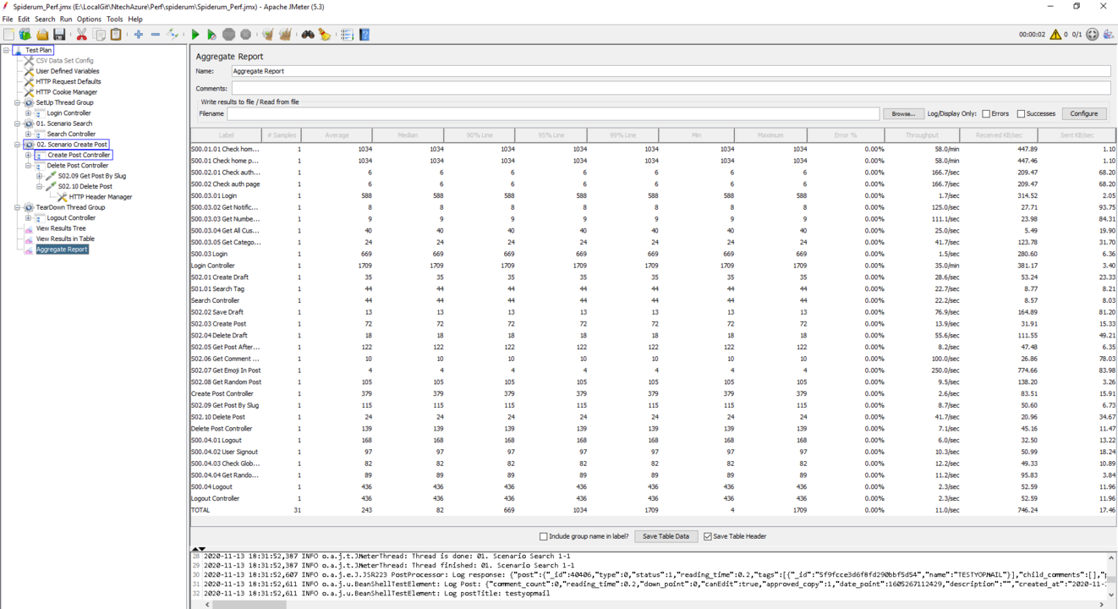Sort table by Average column header
This screenshot has width=1118, height=609.
coord(337,135)
